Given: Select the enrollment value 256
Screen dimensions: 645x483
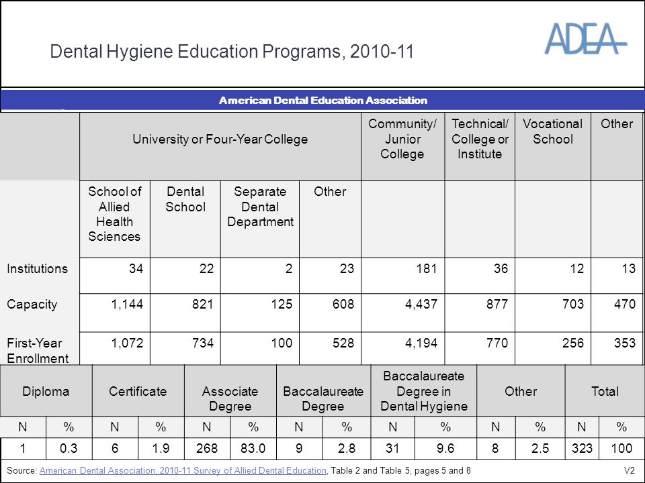Looking at the screenshot, I should [573, 343].
